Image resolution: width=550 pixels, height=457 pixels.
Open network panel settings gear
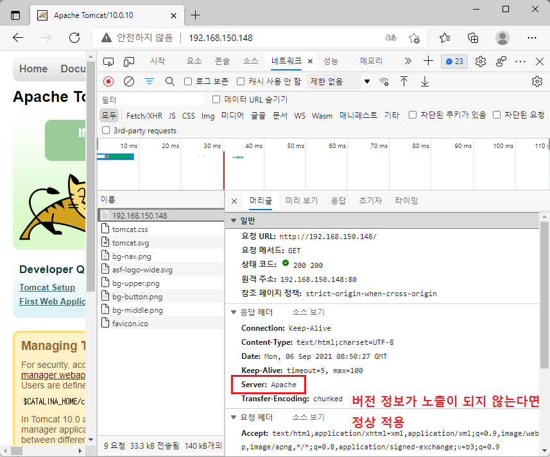point(537,81)
